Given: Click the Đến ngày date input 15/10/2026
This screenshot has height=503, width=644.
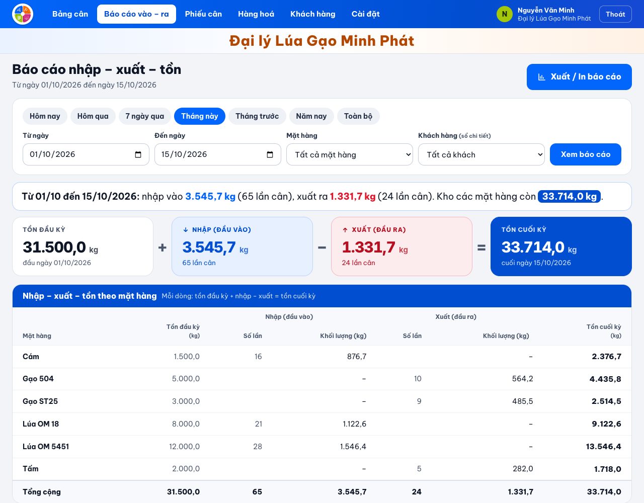Looking at the screenshot, I should click(218, 154).
